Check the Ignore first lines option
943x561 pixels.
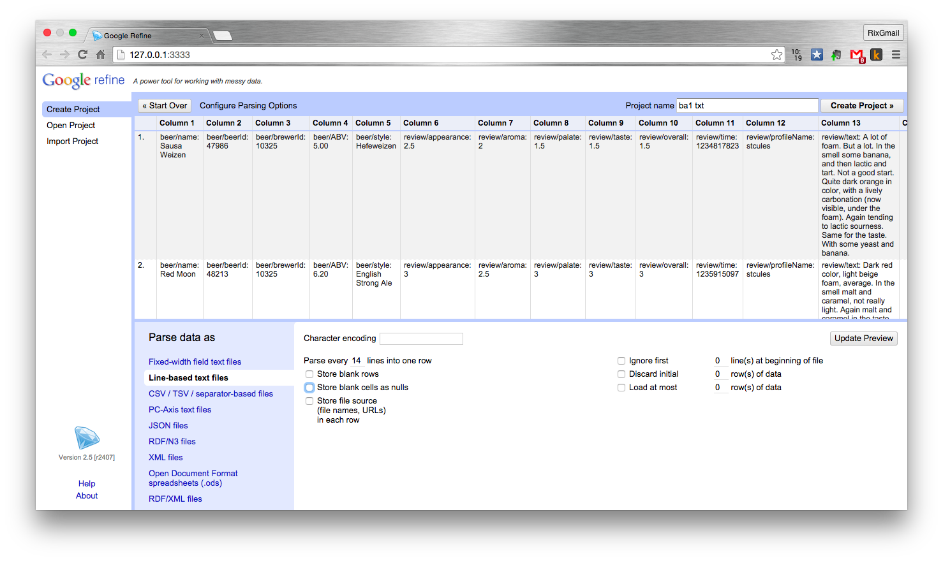(621, 361)
